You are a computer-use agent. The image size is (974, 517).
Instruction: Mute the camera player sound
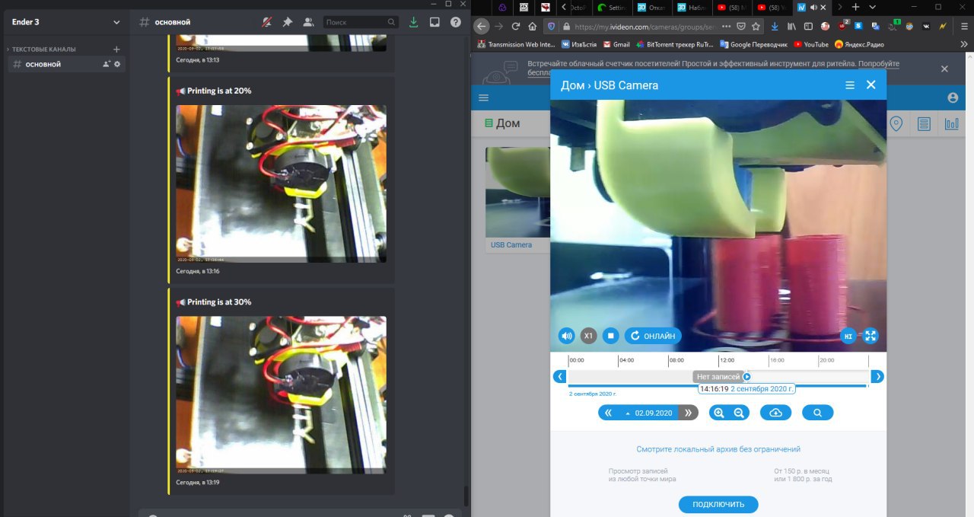pyautogui.click(x=566, y=336)
